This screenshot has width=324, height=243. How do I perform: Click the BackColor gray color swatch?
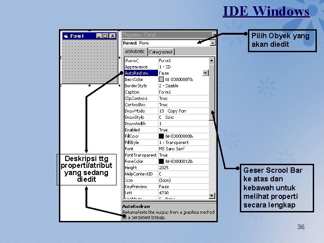[x=161, y=79]
